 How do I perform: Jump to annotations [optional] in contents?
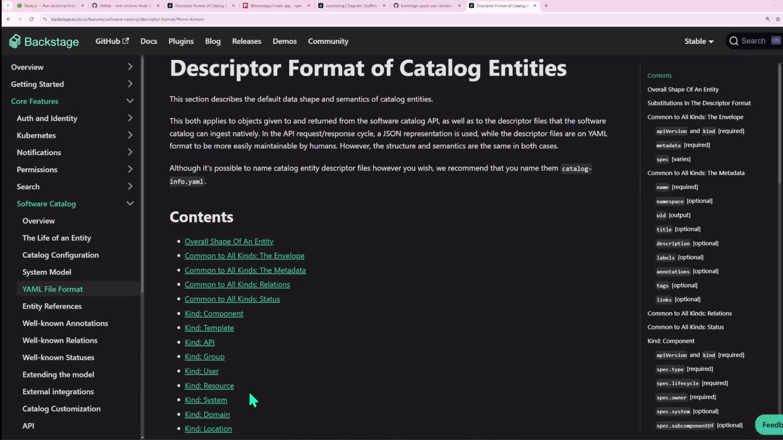687,271
